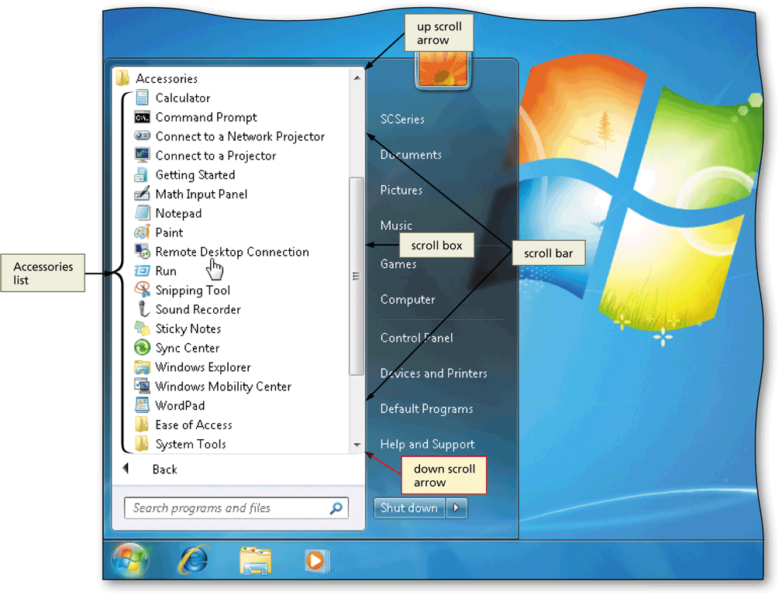Click the Connect to a Projector icon
The image size is (779, 595).
142,156
